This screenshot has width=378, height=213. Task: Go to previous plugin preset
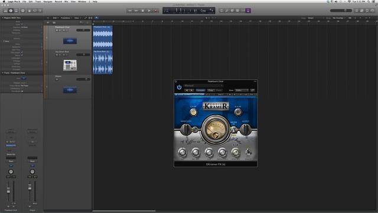coord(187,91)
